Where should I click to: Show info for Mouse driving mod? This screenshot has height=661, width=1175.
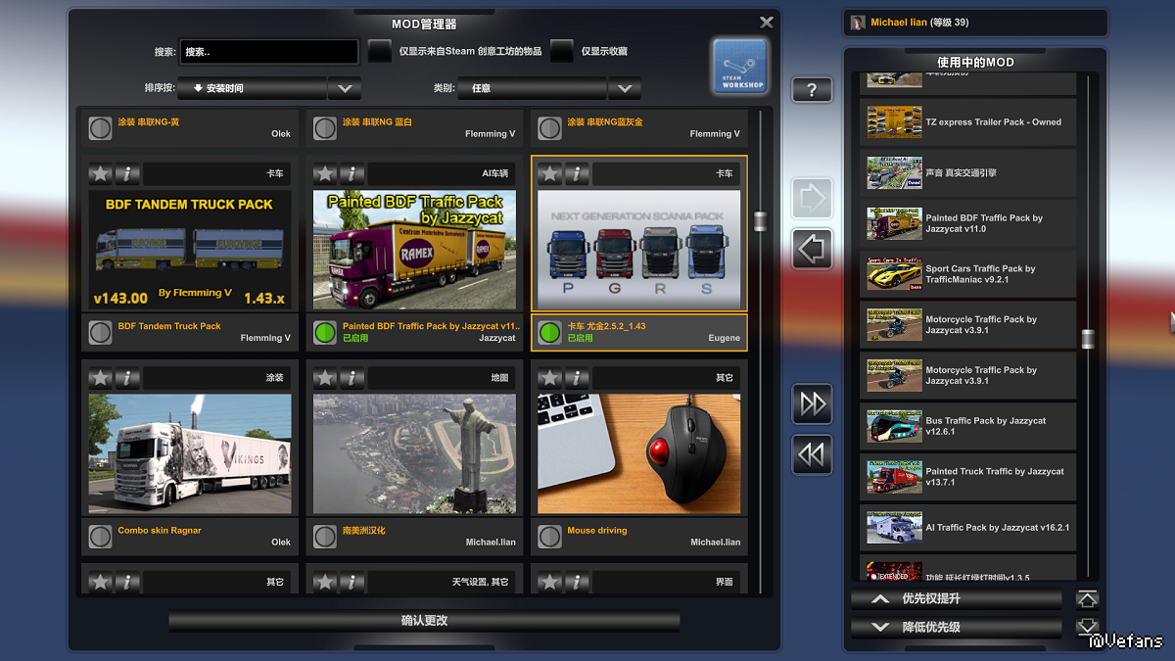[x=577, y=377]
